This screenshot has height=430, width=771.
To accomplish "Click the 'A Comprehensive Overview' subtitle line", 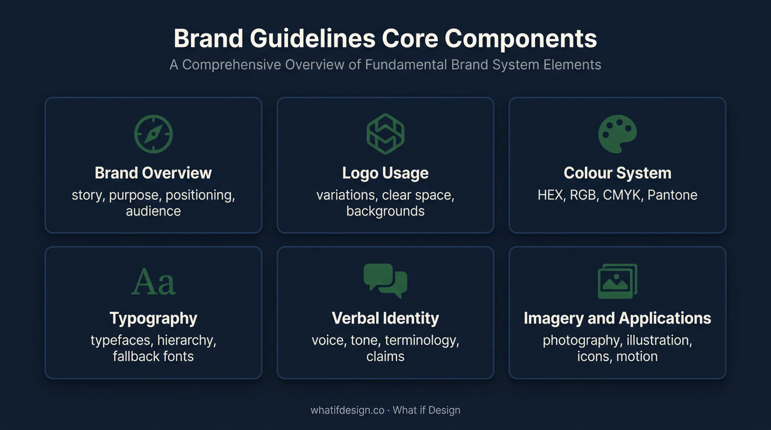I will [x=385, y=65].
